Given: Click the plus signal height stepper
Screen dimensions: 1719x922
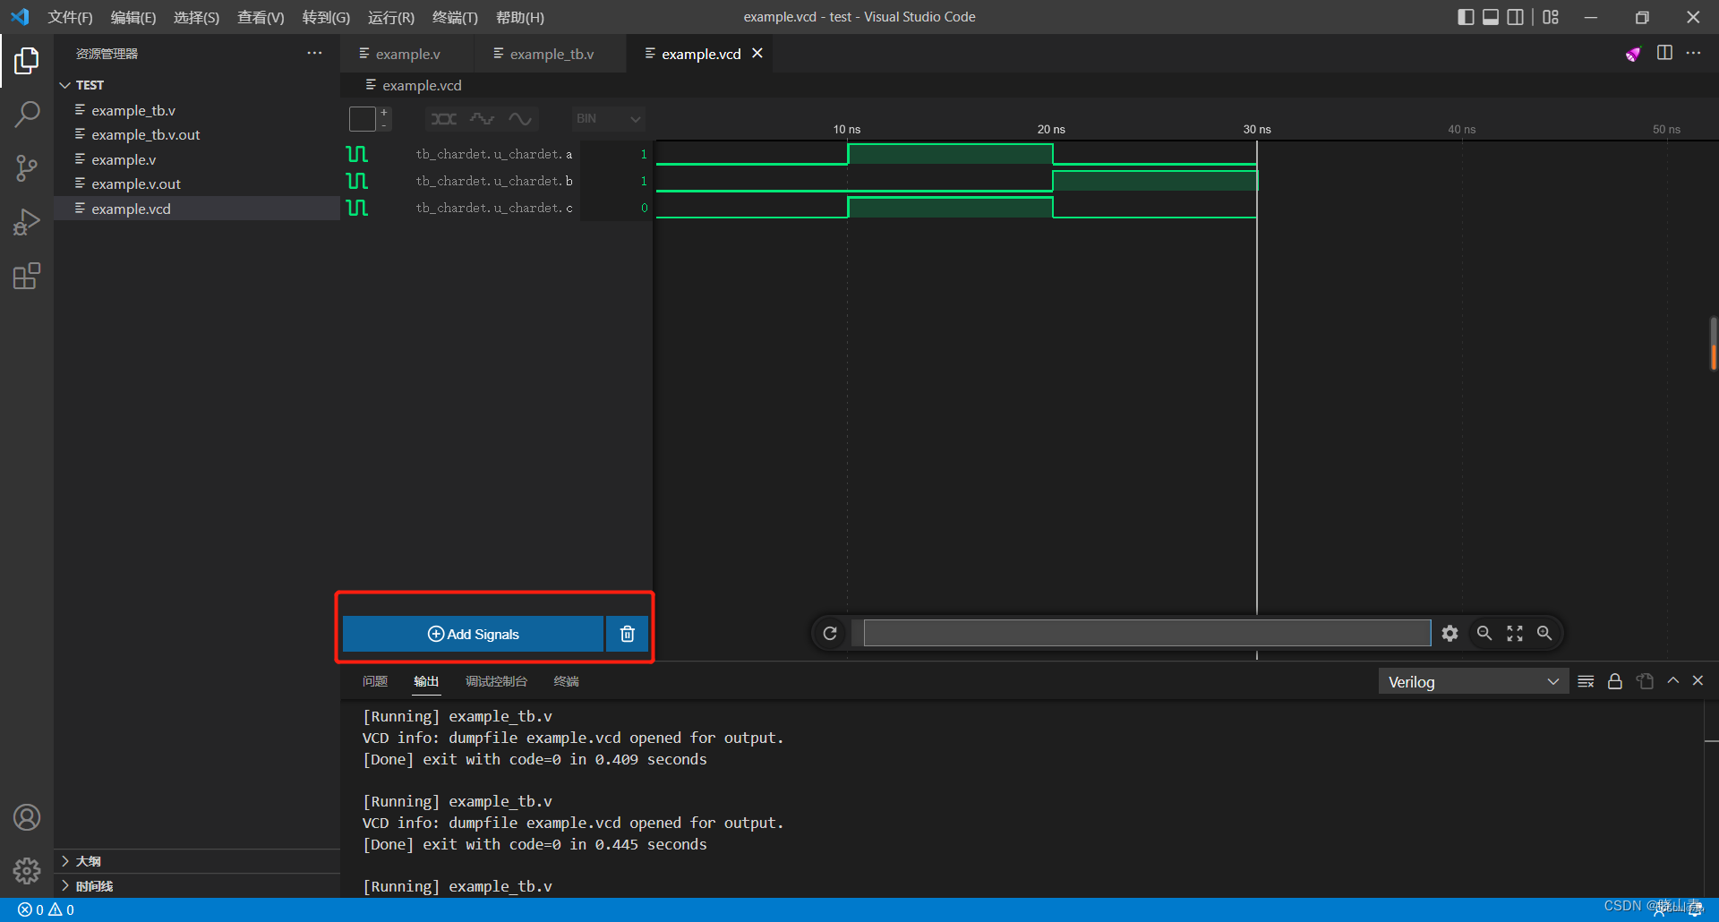Looking at the screenshot, I should pos(384,111).
